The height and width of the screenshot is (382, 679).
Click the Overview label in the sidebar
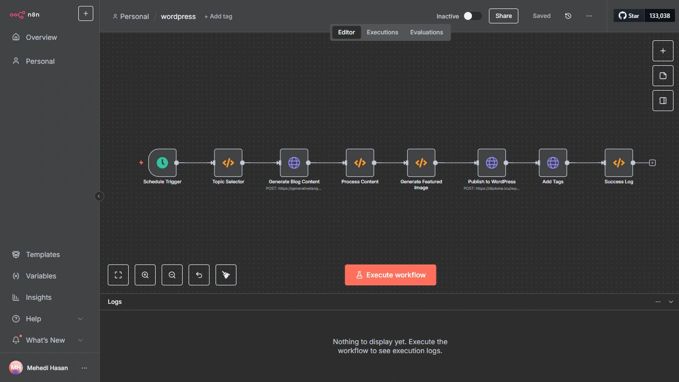[x=41, y=37]
